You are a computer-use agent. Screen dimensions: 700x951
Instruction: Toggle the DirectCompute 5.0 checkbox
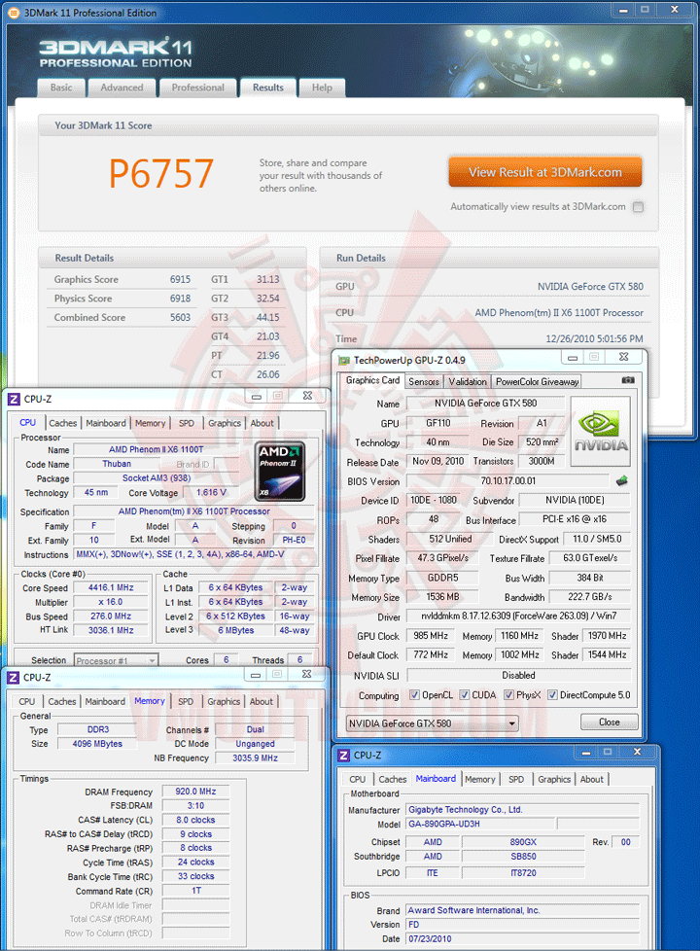[552, 695]
